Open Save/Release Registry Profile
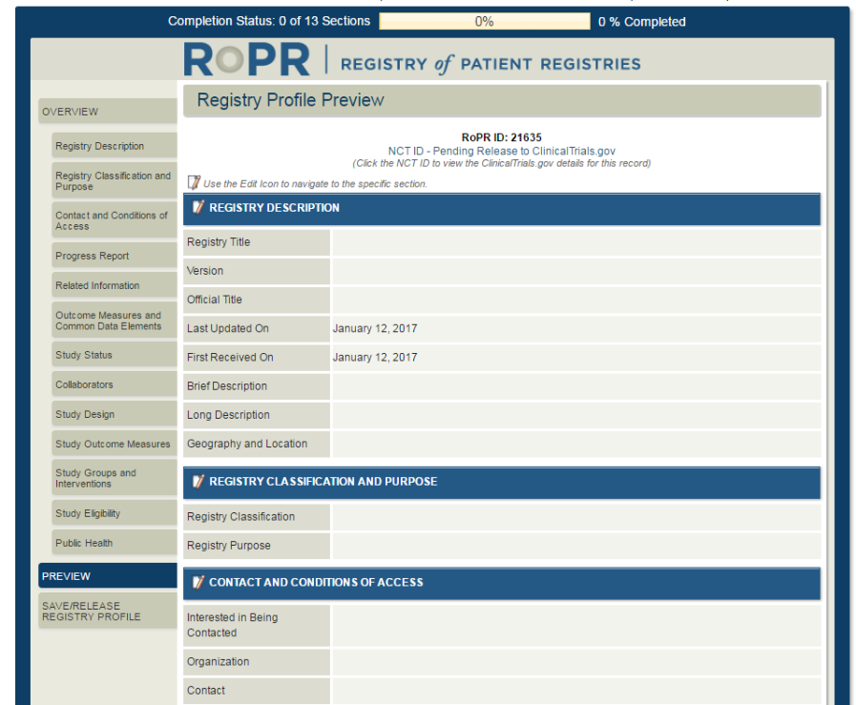Screen dimensions: 856x705 point(108,612)
